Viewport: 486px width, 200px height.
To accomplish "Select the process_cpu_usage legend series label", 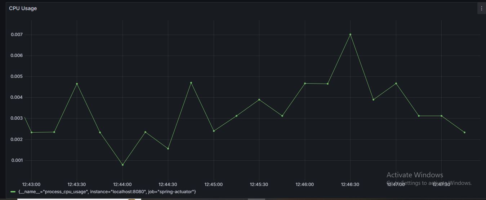I will pyautogui.click(x=107, y=192).
